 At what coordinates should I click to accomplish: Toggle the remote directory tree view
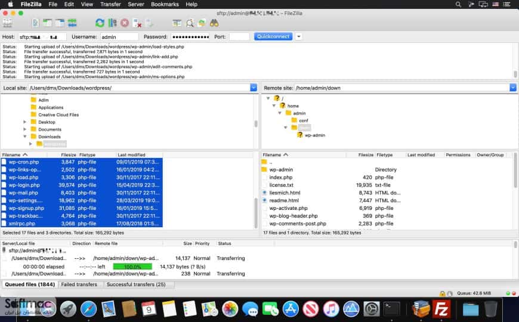click(x=60, y=23)
